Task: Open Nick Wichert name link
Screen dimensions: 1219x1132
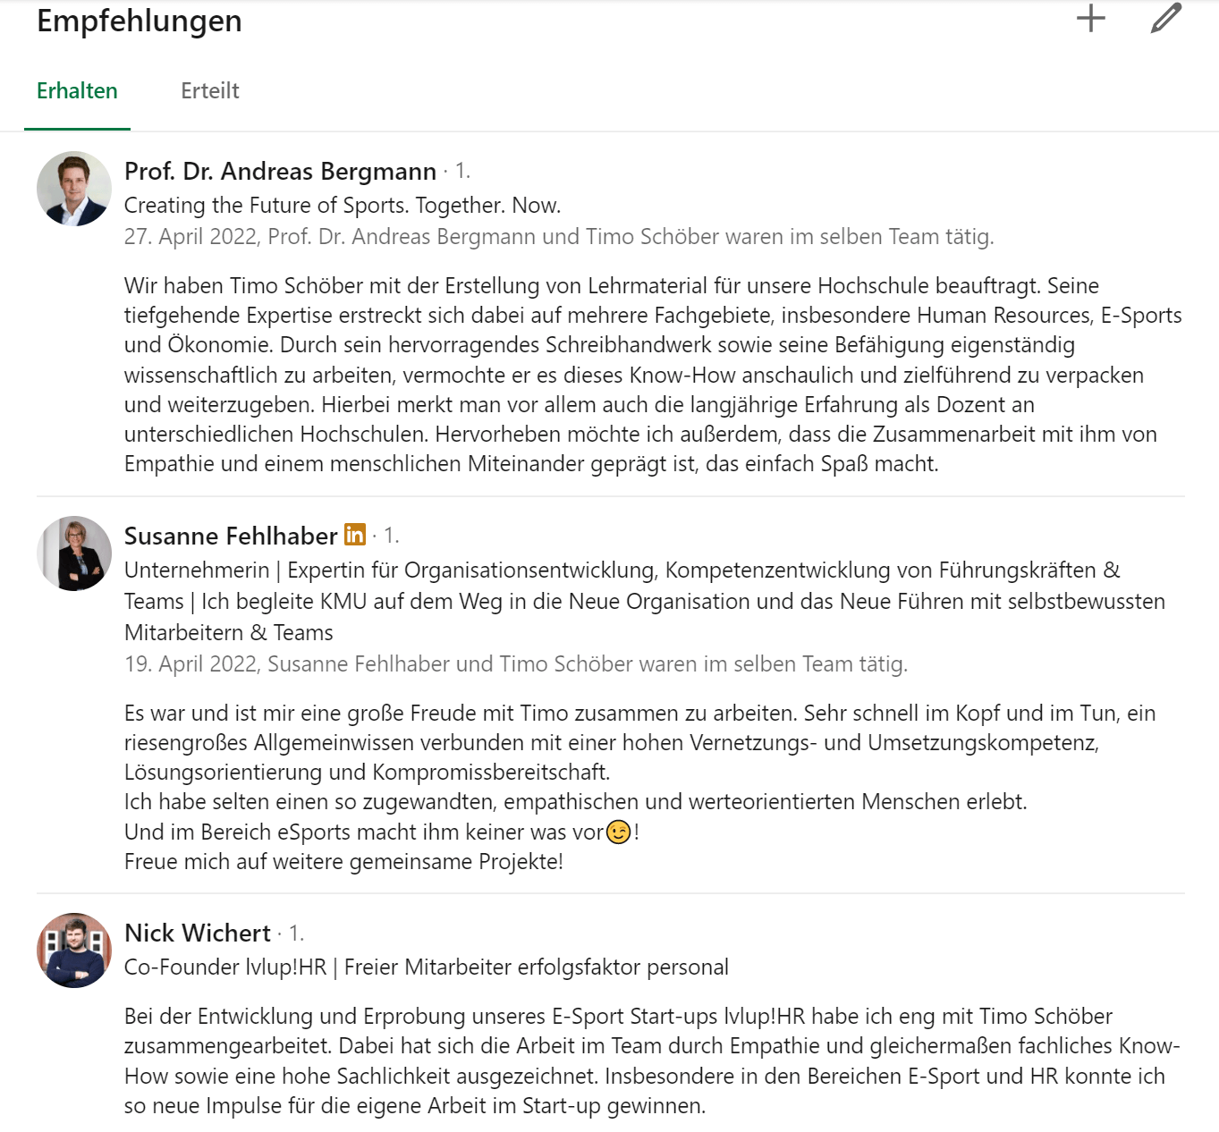Action: click(198, 933)
